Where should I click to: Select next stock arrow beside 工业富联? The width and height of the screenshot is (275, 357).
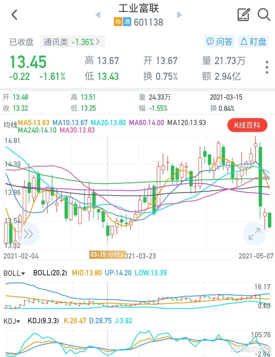point(179,15)
